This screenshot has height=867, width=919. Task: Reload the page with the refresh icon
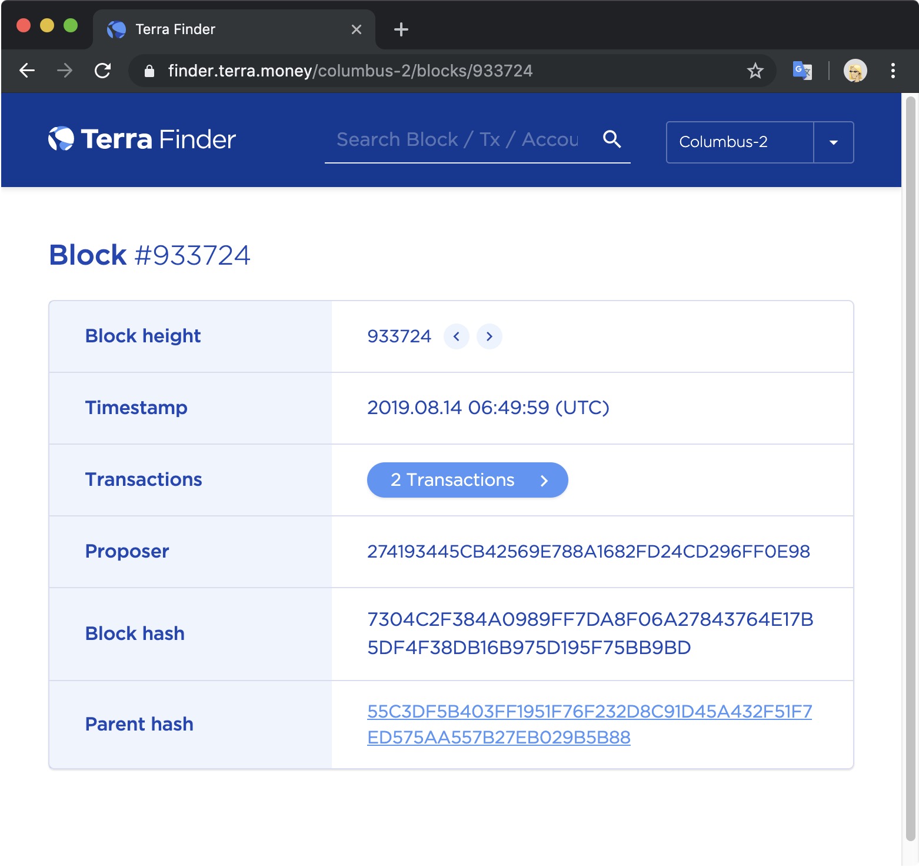coord(103,71)
